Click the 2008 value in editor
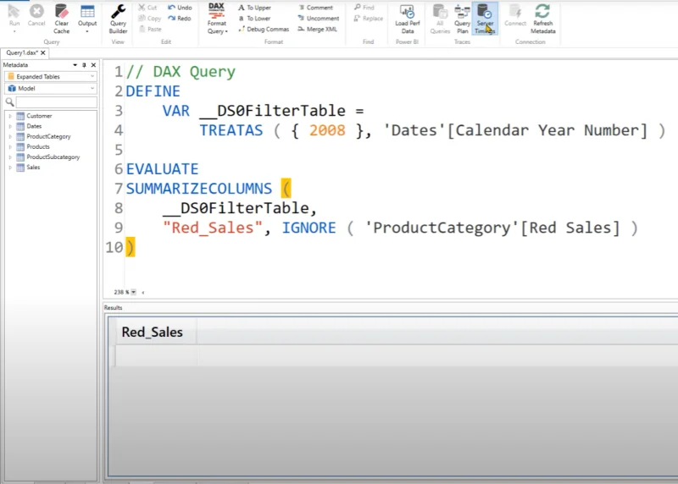The image size is (678, 484). (x=327, y=130)
